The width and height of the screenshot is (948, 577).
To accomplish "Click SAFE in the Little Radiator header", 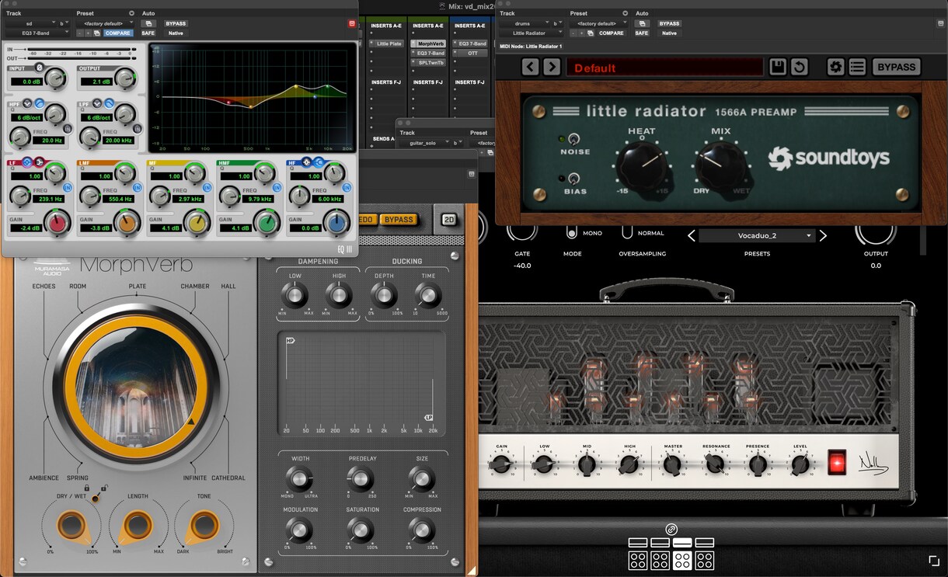I will (641, 33).
